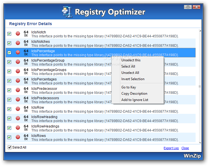Click the red error icon for IclsPercentageGroup
Viewport: 209px width, 166px height.
pyautogui.click(x=18, y=62)
